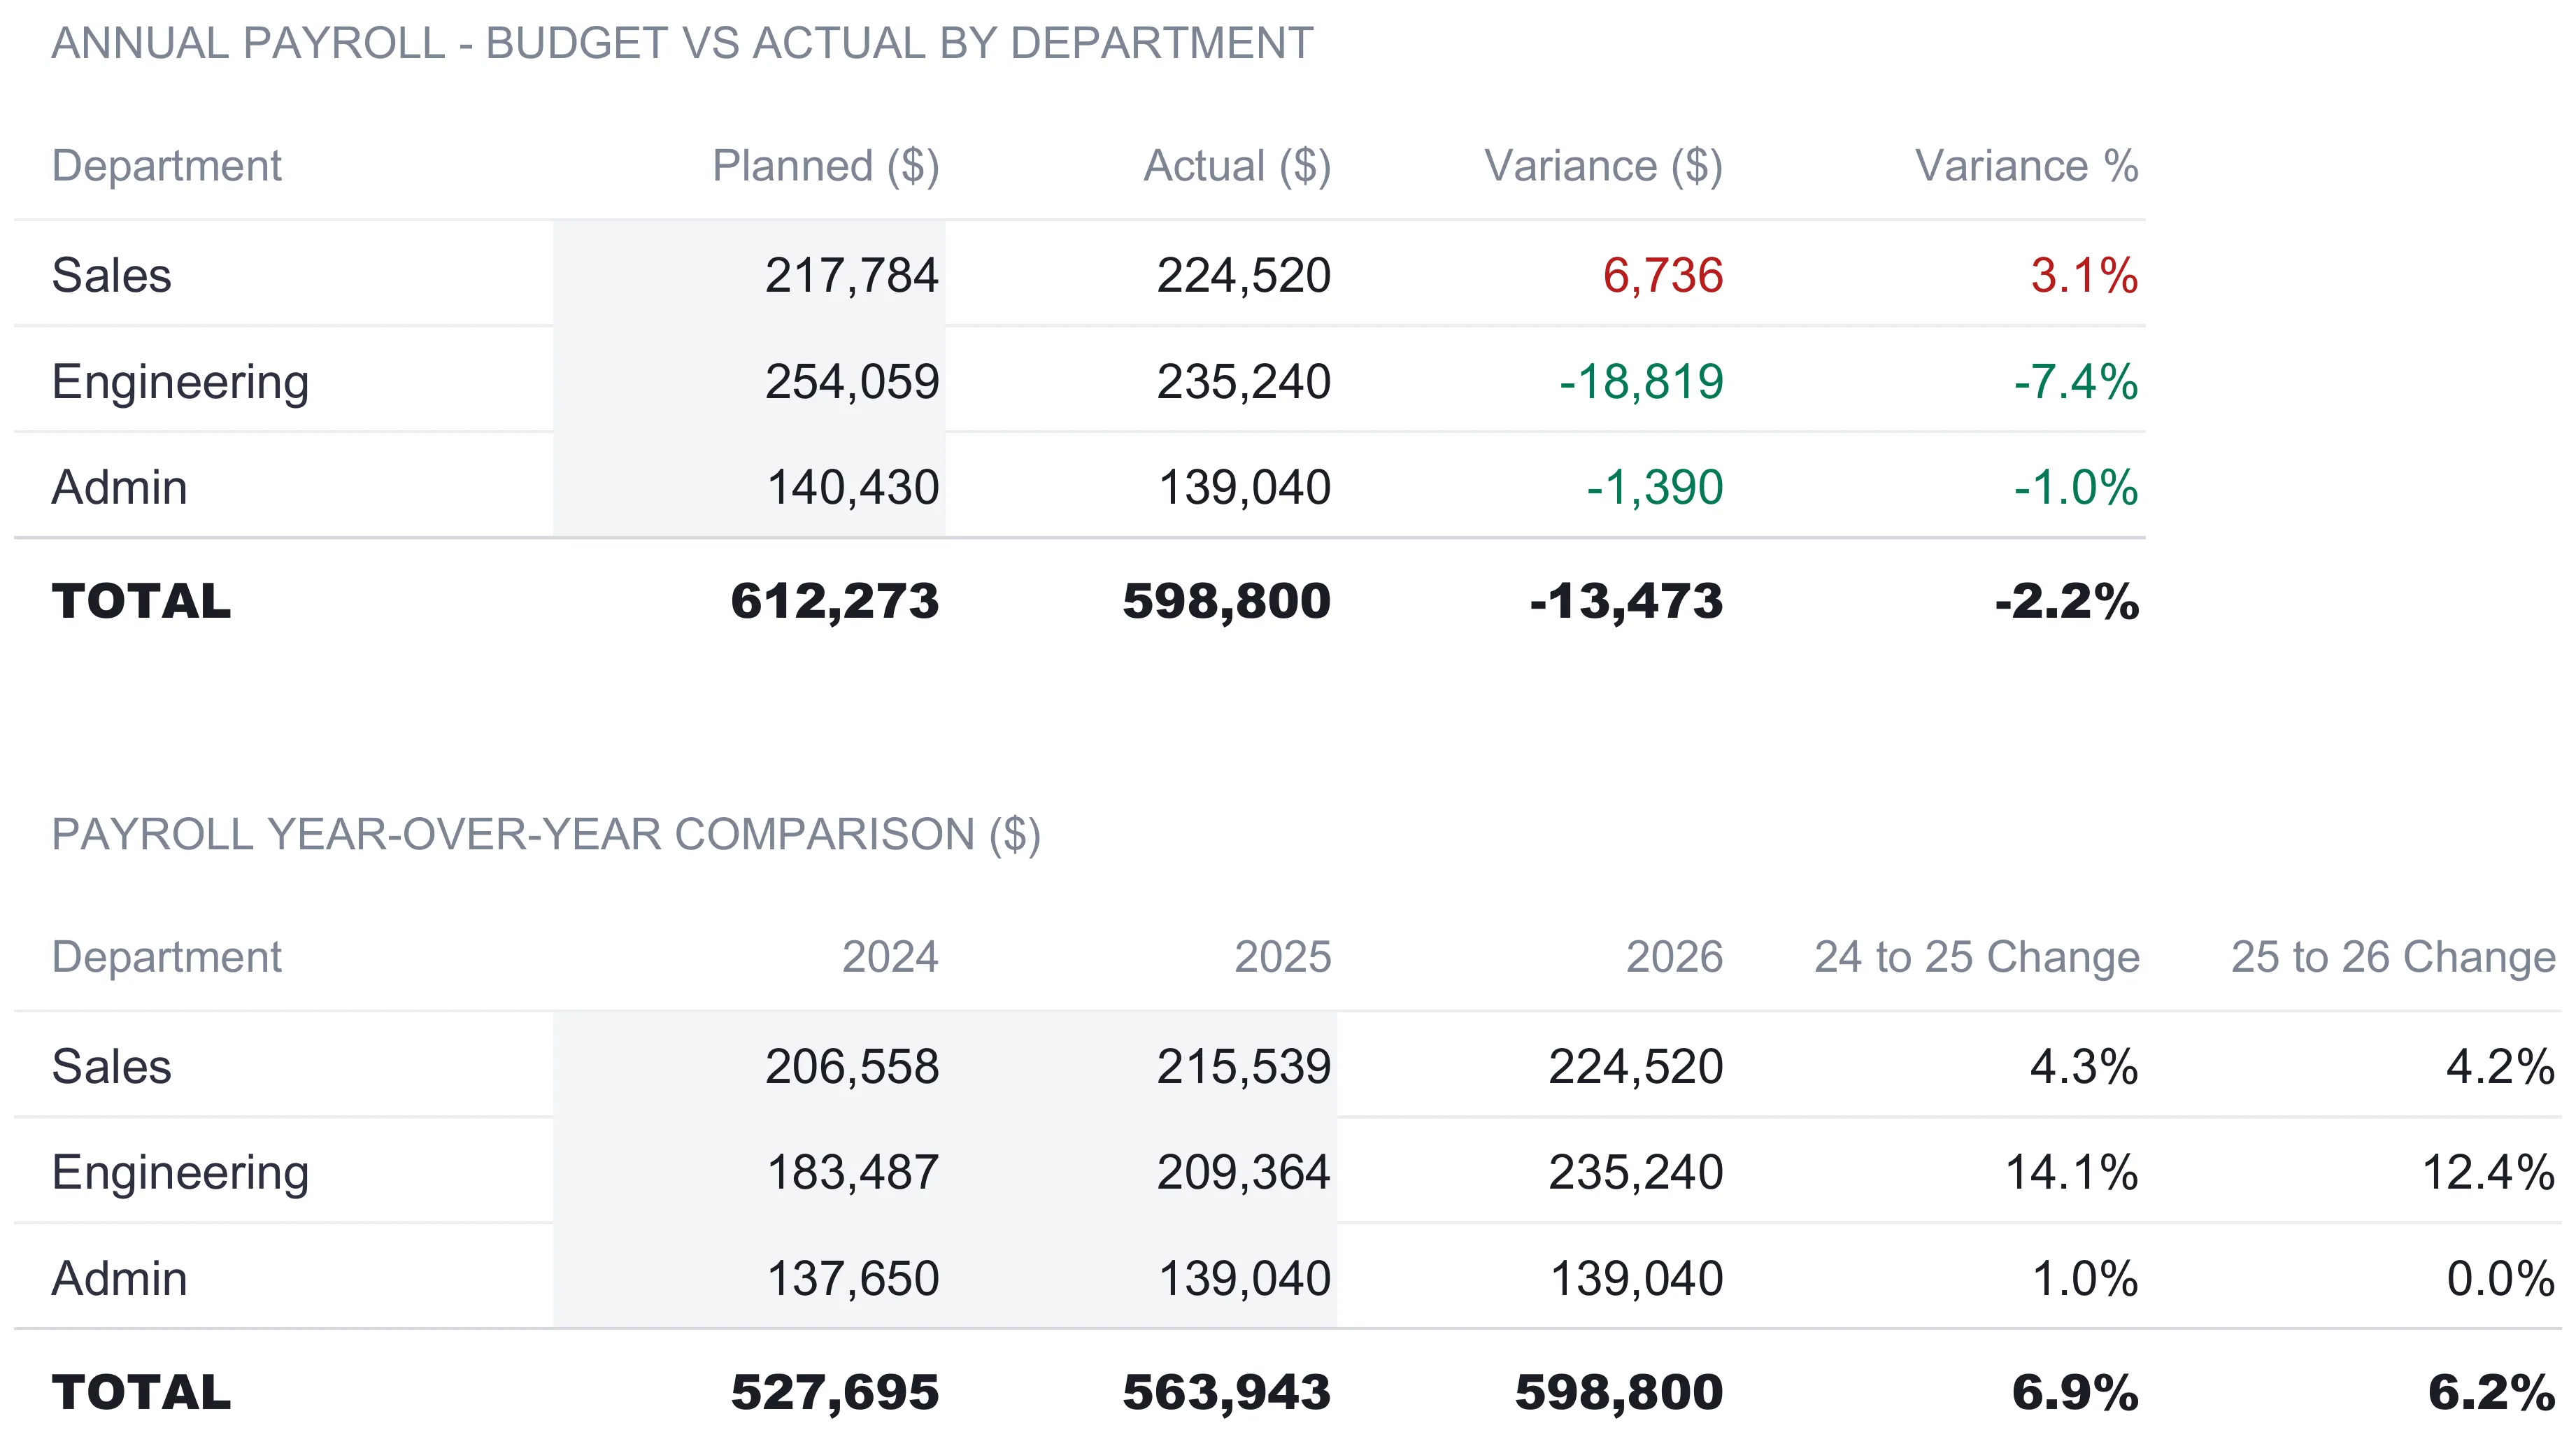Select Sales 4.3% change cell
The height and width of the screenshot is (1444, 2576).
(x=2084, y=1066)
